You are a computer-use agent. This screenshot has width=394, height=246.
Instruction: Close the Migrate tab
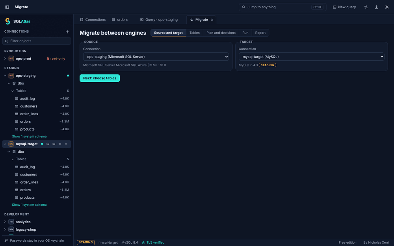(212, 20)
